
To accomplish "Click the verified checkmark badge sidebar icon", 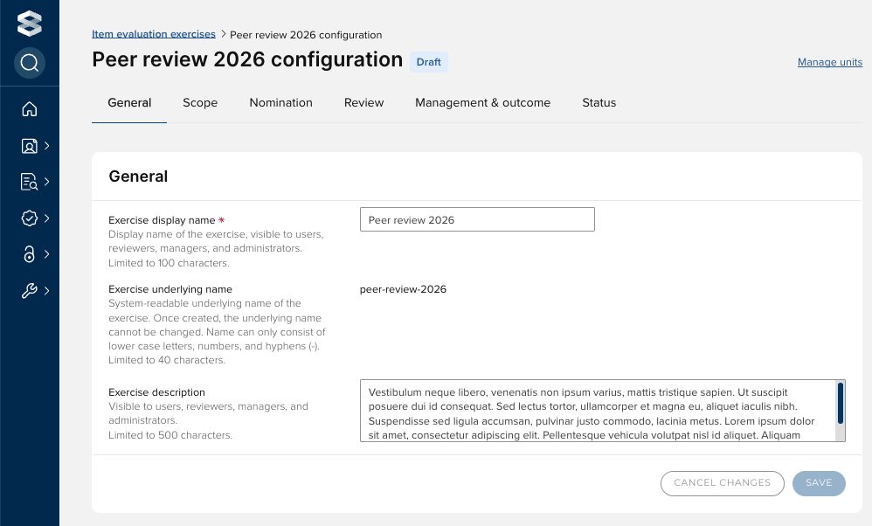I will click(x=29, y=218).
